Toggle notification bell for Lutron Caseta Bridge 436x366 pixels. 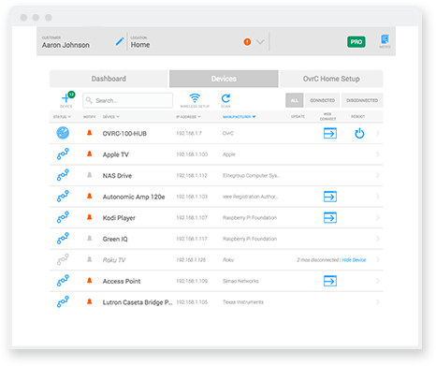[90, 301]
